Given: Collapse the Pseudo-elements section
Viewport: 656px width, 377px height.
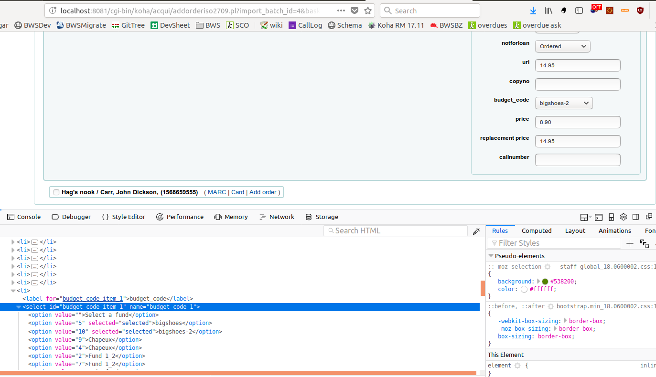Looking at the screenshot, I should click(491, 256).
